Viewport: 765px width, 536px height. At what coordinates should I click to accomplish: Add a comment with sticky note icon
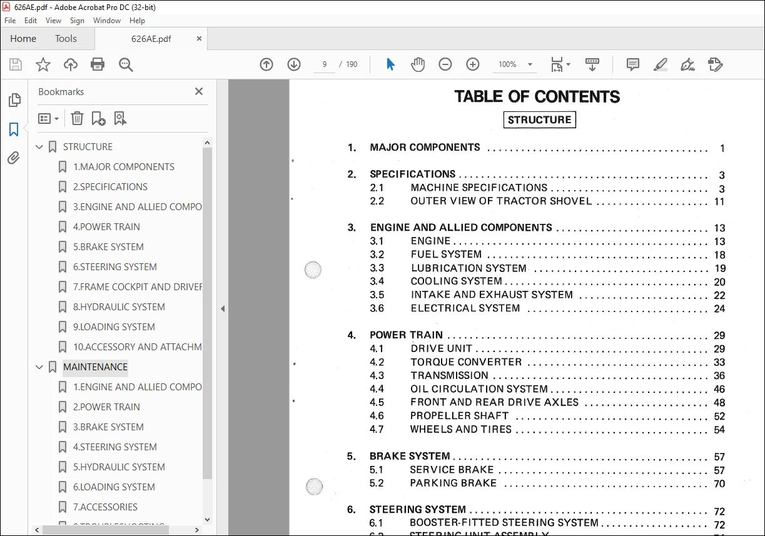(632, 64)
